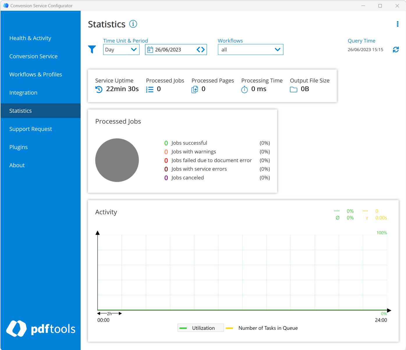Switch to the Health & Activity section
Viewport: 406px width, 350px height.
pos(30,38)
